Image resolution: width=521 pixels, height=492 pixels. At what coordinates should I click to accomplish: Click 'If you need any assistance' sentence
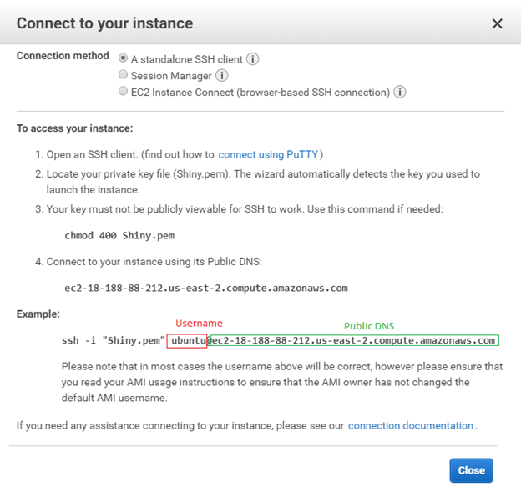pyautogui.click(x=247, y=425)
